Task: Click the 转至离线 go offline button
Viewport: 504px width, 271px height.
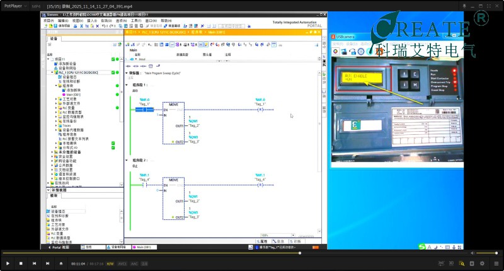Action: click(x=172, y=26)
